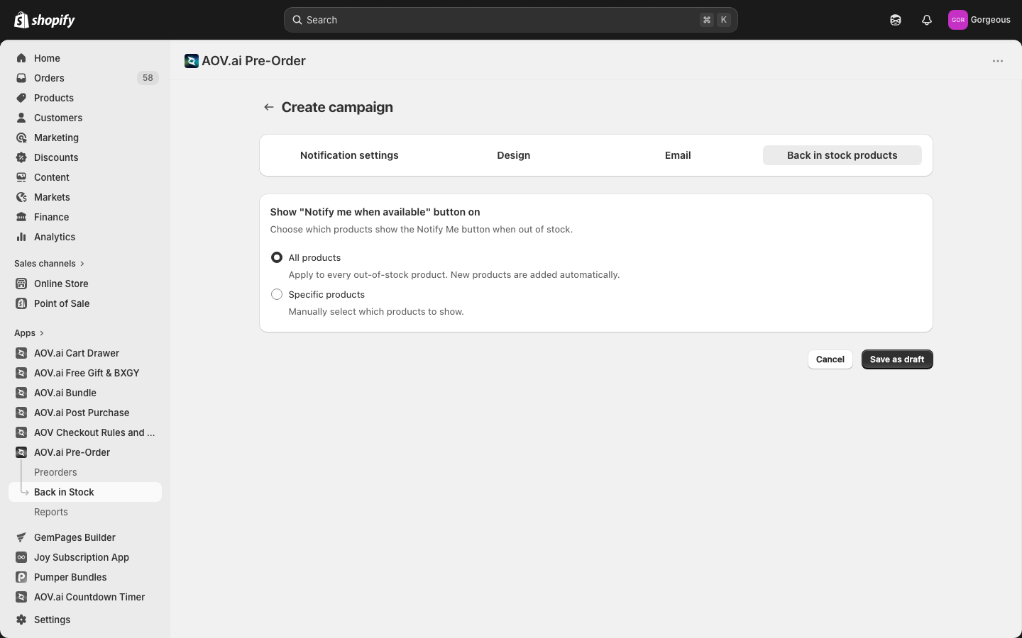Switch to the Notification settings tab
Viewport: 1022px width, 638px height.
pyautogui.click(x=349, y=155)
